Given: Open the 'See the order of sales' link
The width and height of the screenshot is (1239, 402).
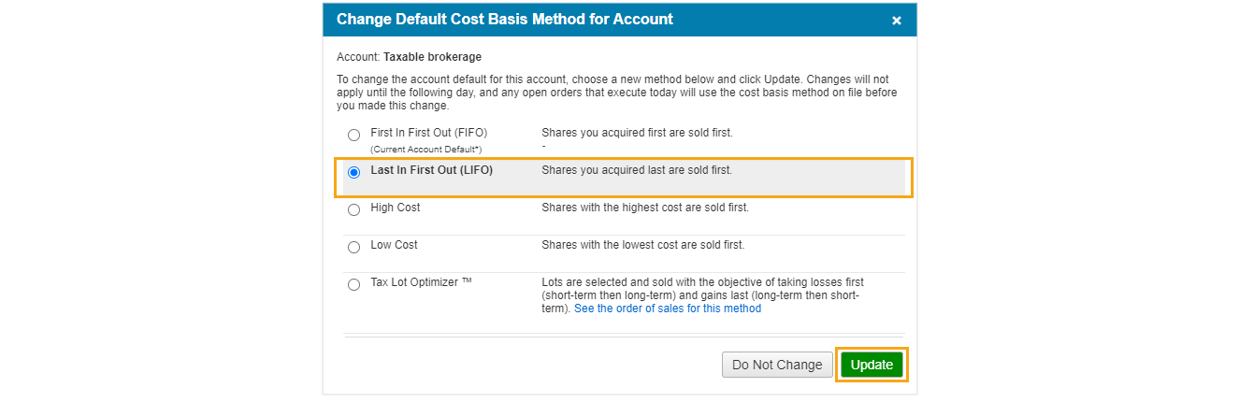Looking at the screenshot, I should (x=667, y=309).
